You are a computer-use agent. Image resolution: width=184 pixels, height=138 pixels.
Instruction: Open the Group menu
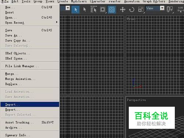click(38, 1)
